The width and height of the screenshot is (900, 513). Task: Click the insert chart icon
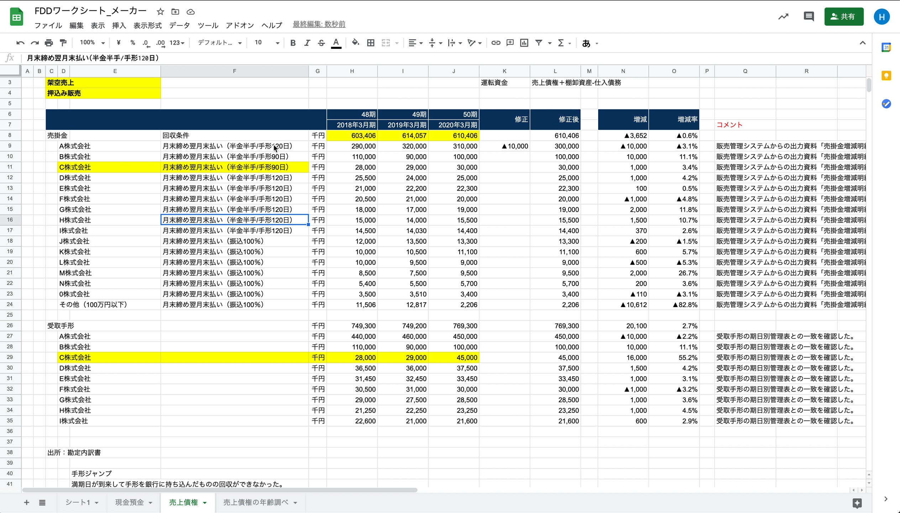(524, 43)
